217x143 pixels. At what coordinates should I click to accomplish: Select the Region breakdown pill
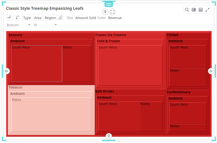point(50,18)
